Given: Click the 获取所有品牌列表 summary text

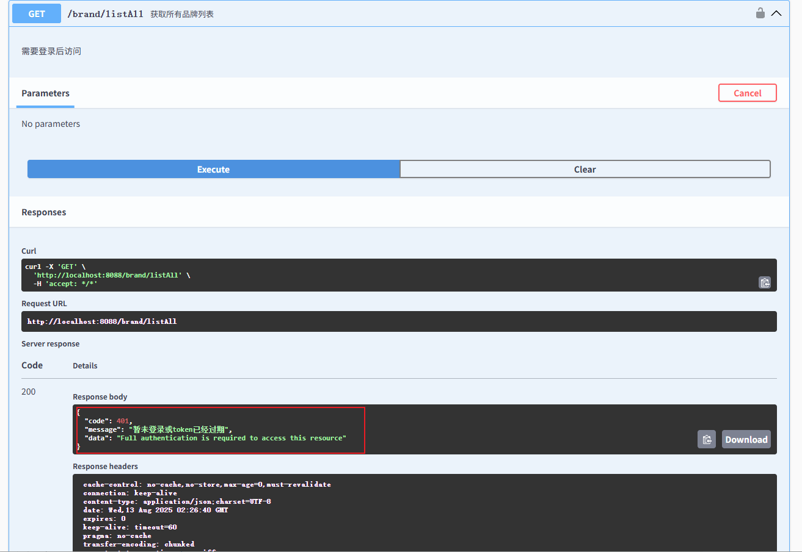Looking at the screenshot, I should 182,14.
